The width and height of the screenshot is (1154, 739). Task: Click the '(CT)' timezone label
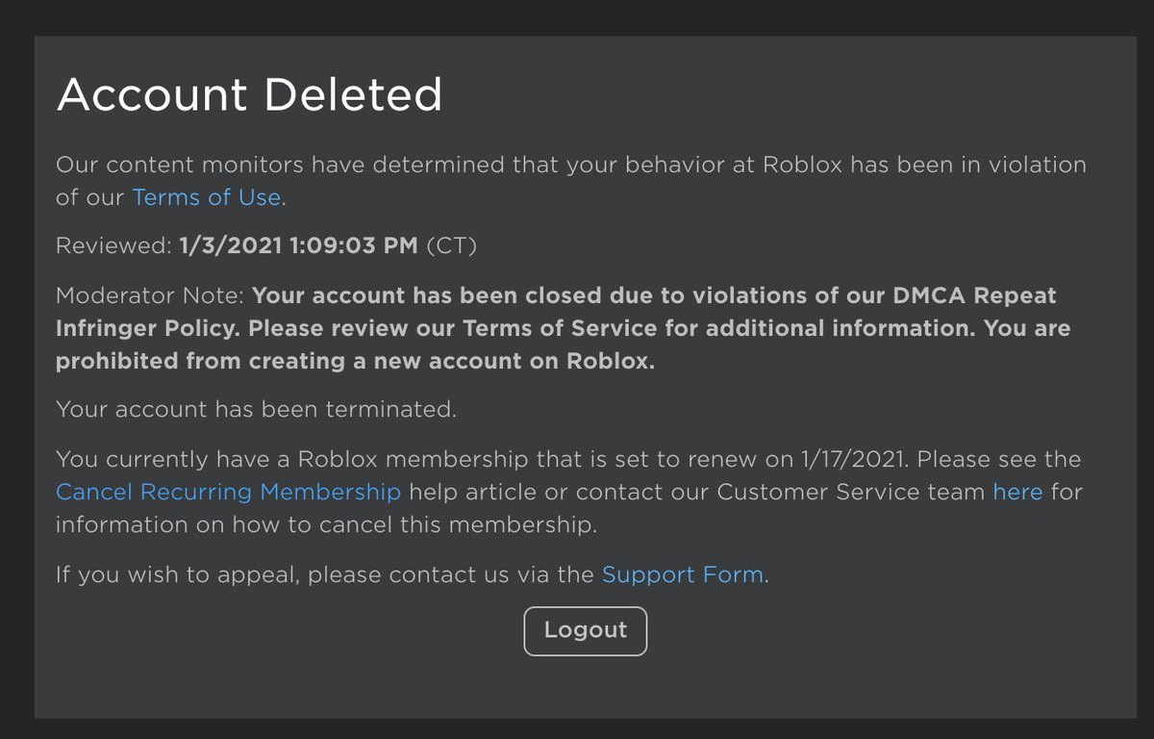click(x=451, y=246)
